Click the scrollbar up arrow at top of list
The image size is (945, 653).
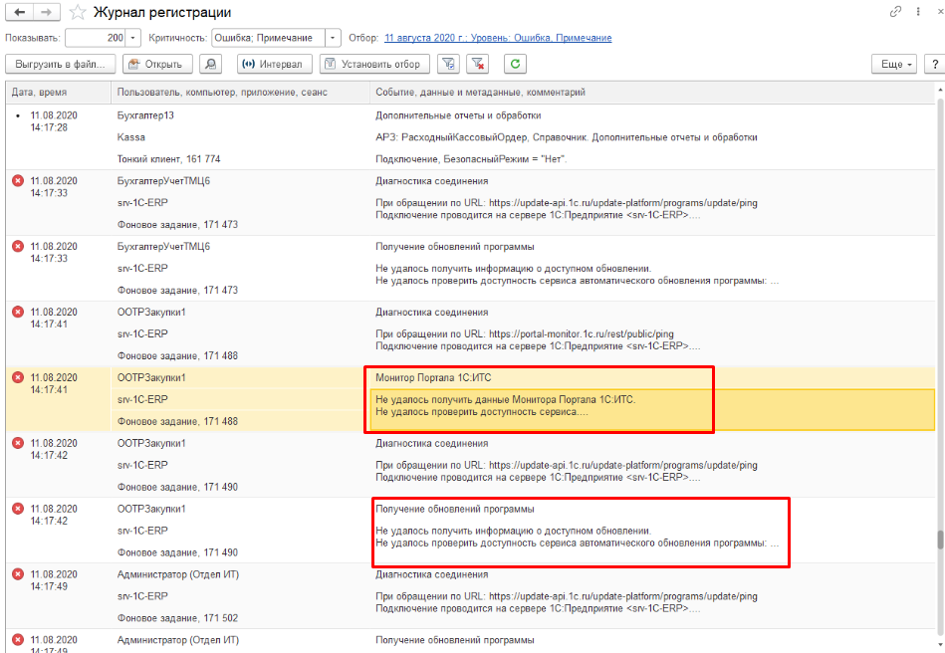point(940,90)
